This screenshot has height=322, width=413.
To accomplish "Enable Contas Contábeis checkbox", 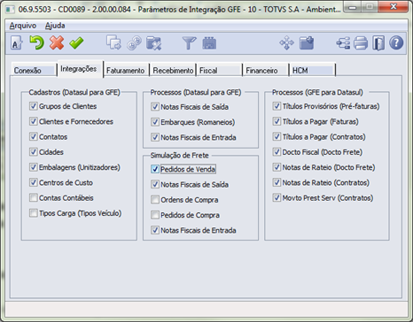I will click(34, 198).
